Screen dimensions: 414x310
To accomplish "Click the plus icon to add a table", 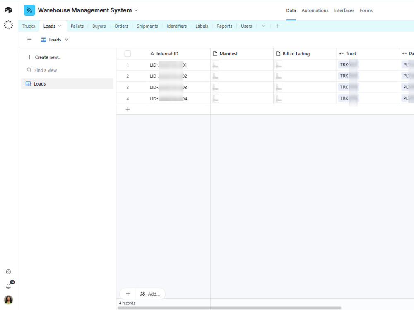I will (278, 26).
